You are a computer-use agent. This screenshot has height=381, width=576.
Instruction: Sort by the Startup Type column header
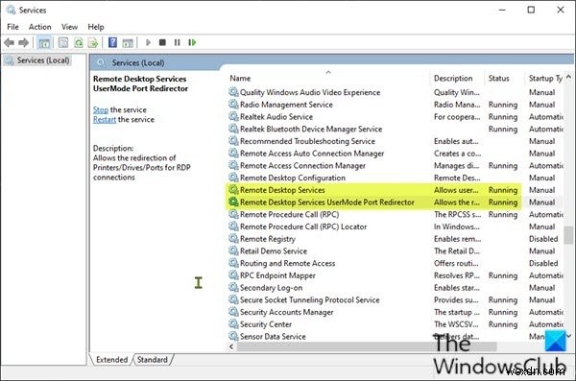click(x=545, y=79)
